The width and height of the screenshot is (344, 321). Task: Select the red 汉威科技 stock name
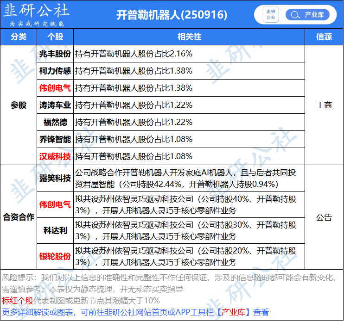tap(55, 156)
